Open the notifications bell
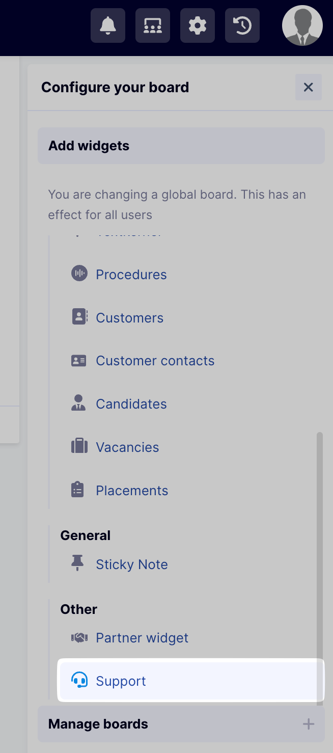 (108, 25)
